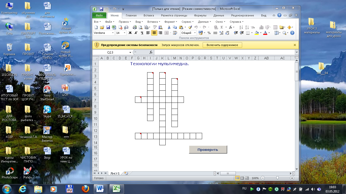Image resolution: width=346 pixels, height=194 pixels.
Task: Click the Save icon in the toolbar
Action: [x=108, y=27]
